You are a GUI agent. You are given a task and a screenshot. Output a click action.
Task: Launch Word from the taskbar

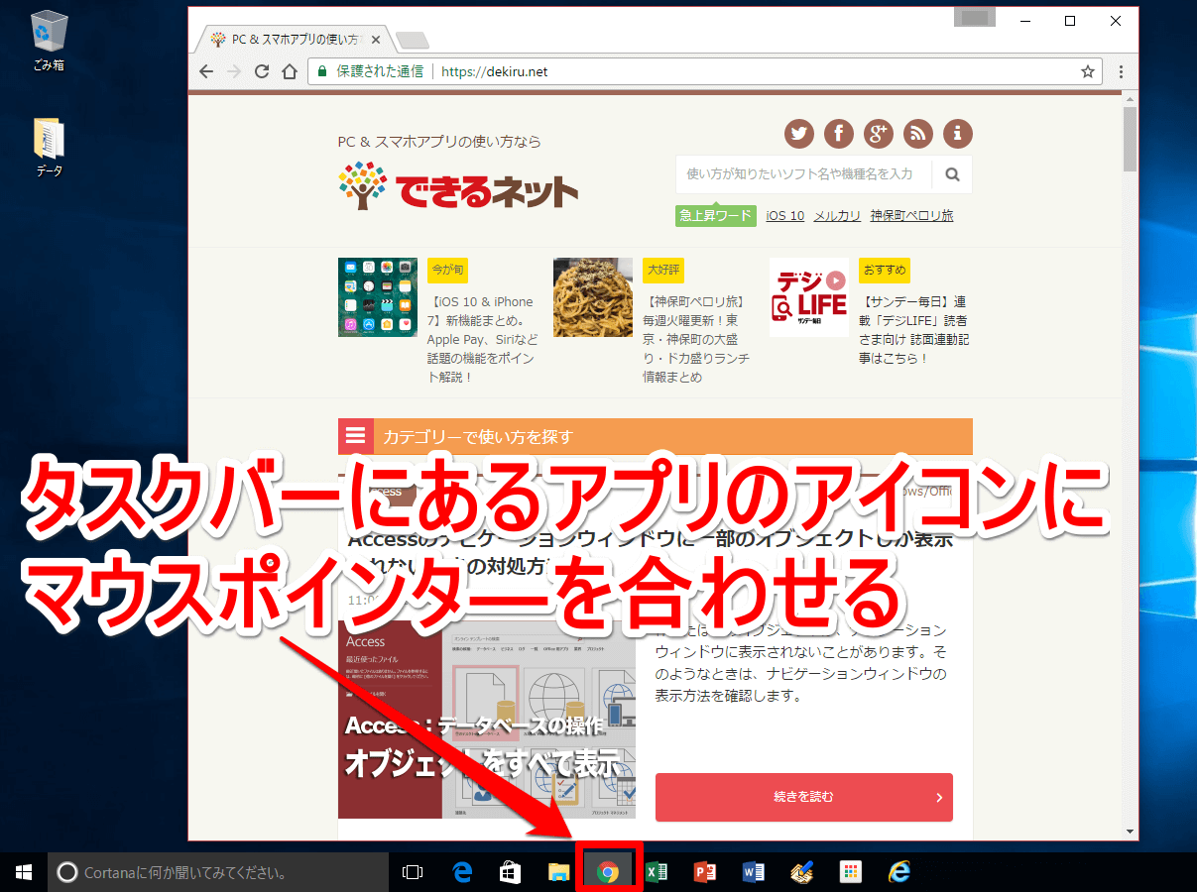pos(754,872)
